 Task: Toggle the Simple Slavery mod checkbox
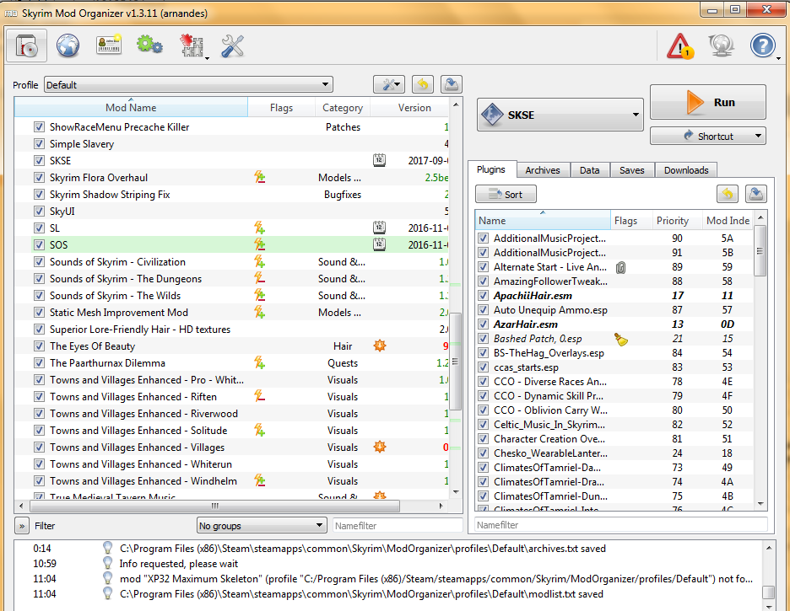pyautogui.click(x=39, y=144)
